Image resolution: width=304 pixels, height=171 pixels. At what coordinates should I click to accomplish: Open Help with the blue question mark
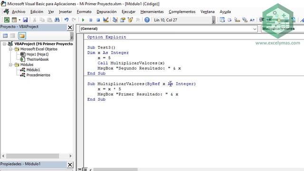147,20
